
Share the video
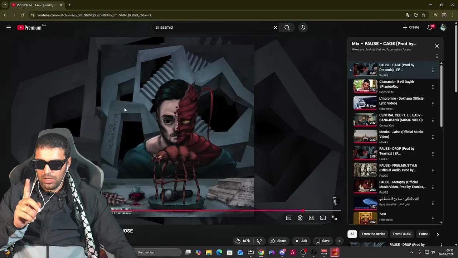tap(278, 241)
